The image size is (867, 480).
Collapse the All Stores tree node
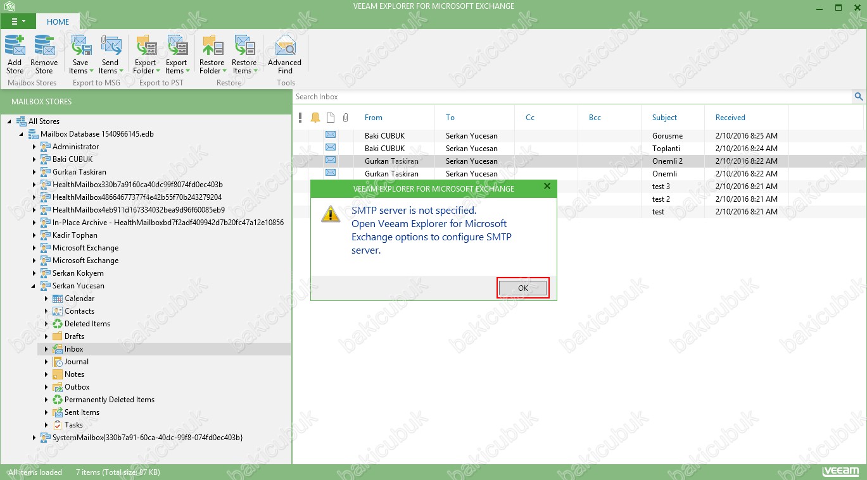click(x=9, y=121)
